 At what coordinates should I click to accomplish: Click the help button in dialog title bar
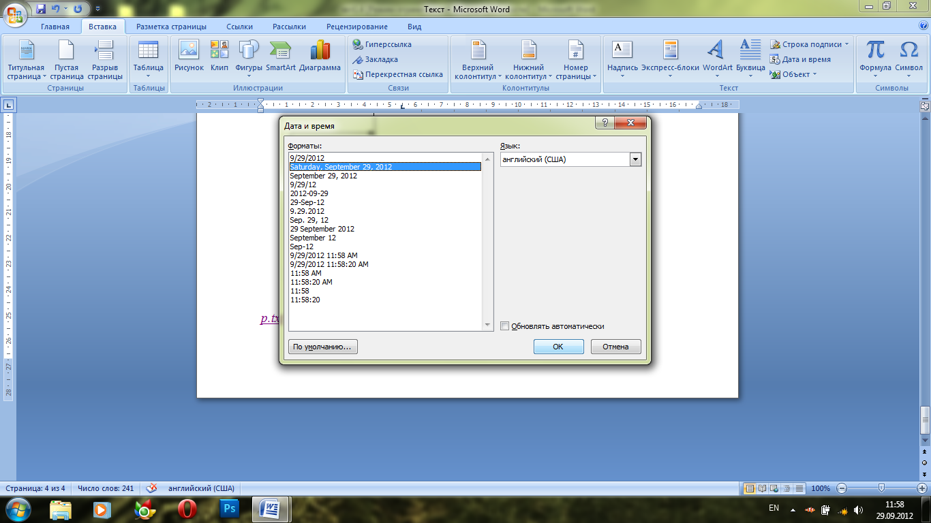point(604,123)
